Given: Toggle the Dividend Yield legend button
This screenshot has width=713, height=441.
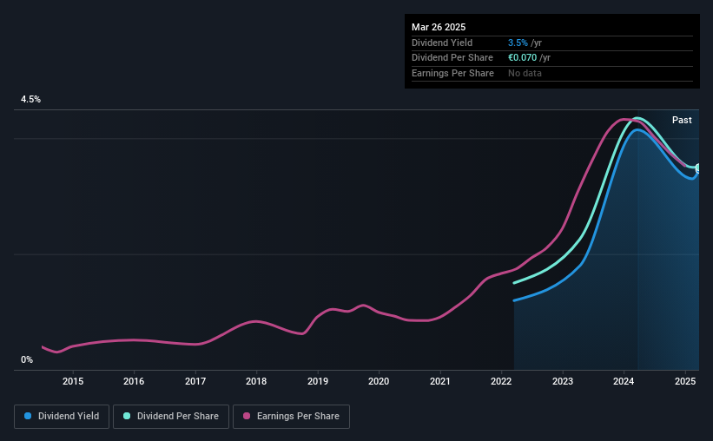Looking at the screenshot, I should coord(62,417).
